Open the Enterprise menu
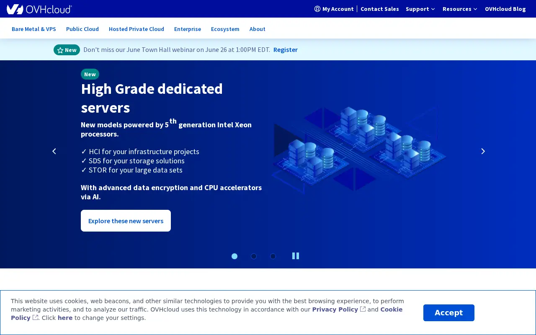Image resolution: width=536 pixels, height=335 pixels. [188, 29]
